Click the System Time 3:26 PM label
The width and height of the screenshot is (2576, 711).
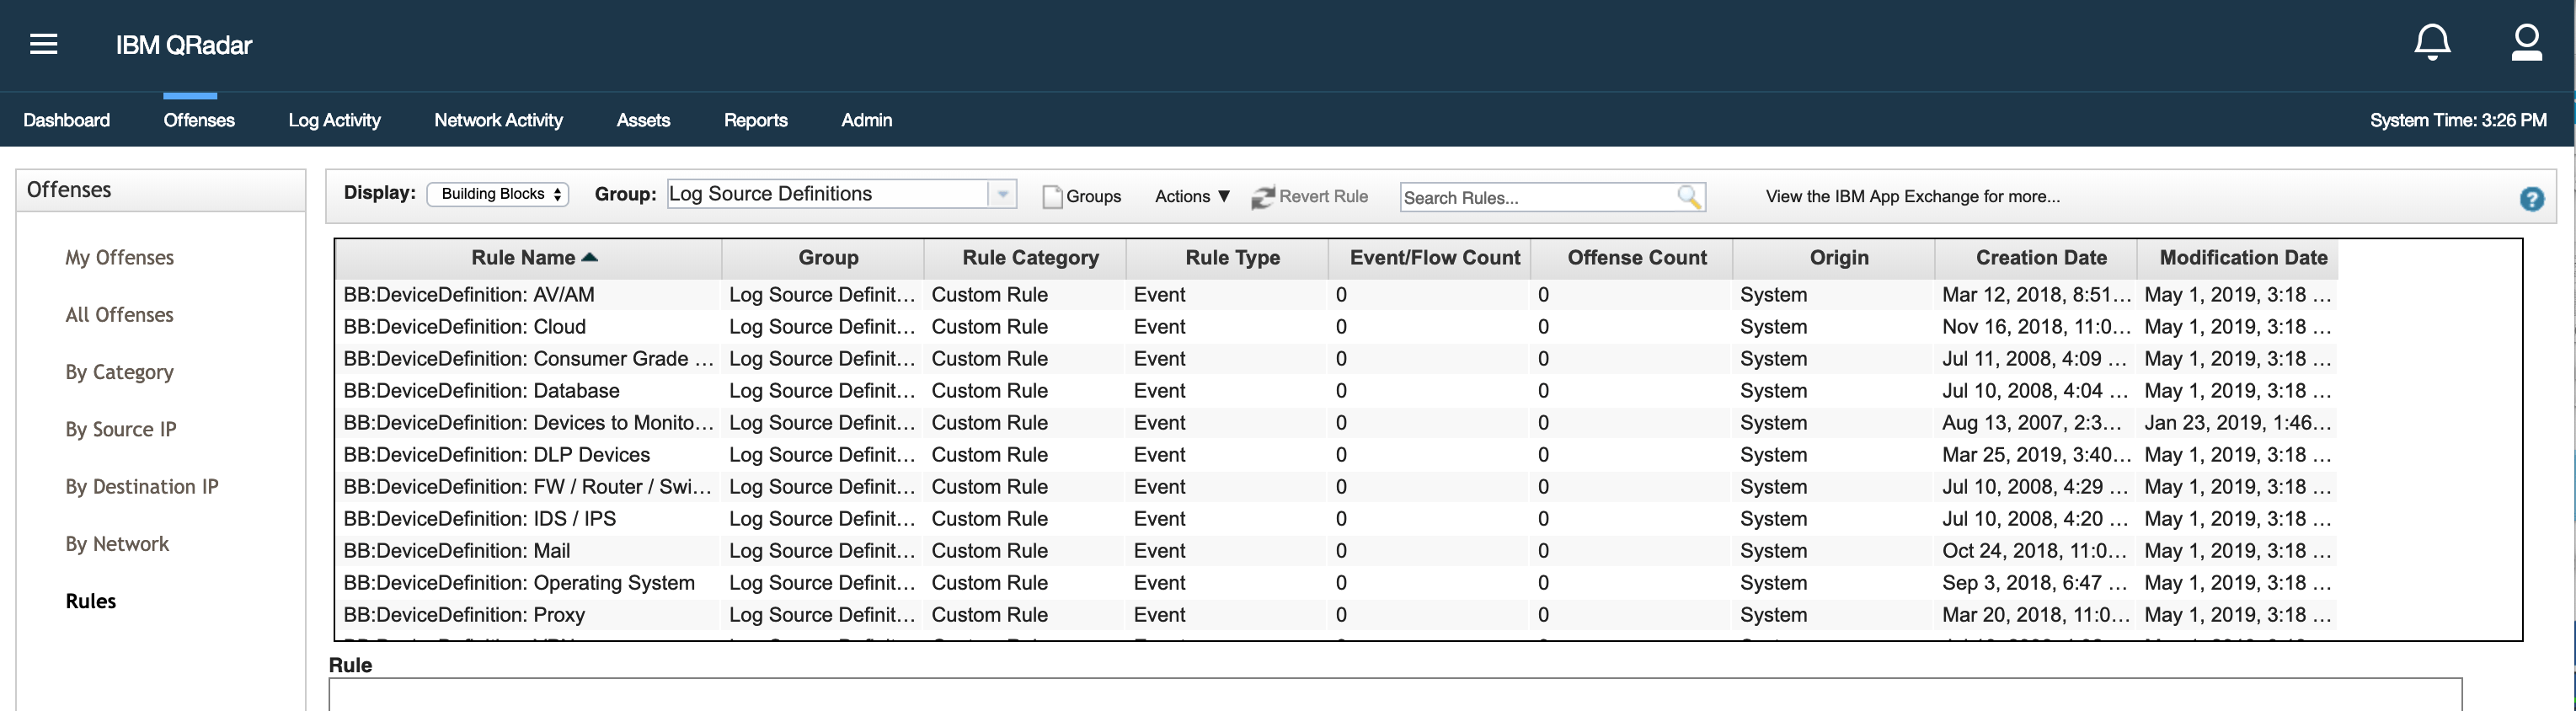coord(2458,120)
